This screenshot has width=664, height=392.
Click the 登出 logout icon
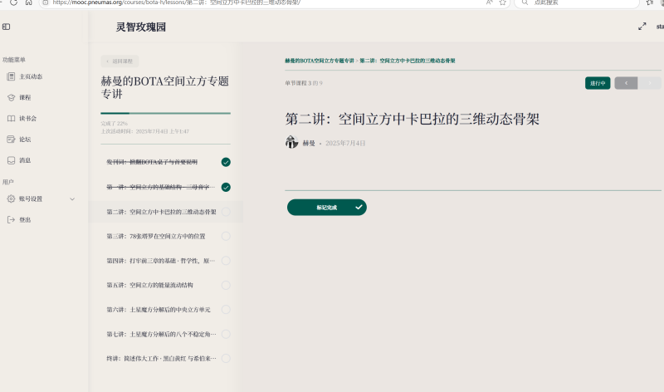click(x=11, y=219)
